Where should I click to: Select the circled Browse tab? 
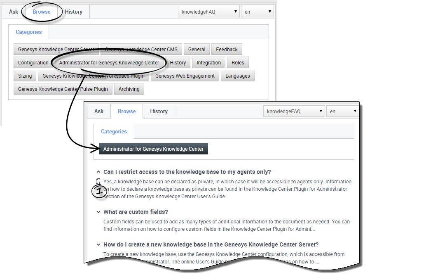[42, 12]
